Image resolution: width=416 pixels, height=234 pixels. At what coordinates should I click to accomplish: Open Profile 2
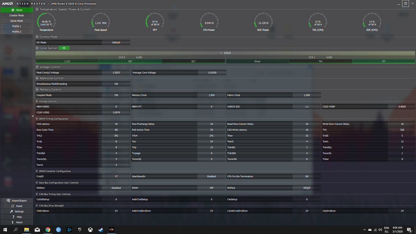pos(17,32)
